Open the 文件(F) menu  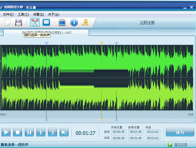tap(8, 14)
